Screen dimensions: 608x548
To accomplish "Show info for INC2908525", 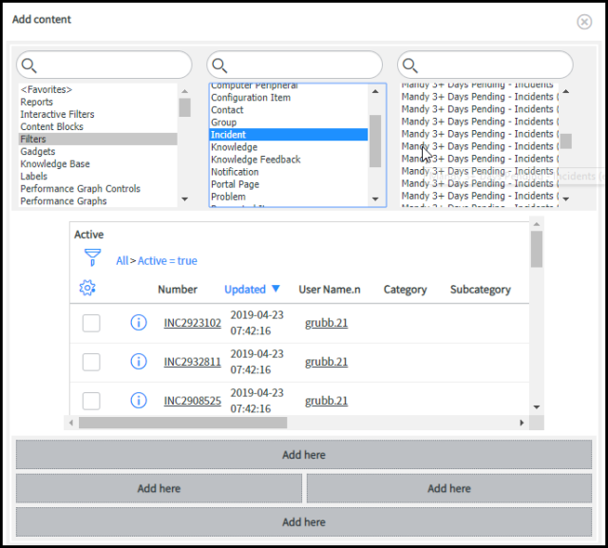I will [x=139, y=401].
